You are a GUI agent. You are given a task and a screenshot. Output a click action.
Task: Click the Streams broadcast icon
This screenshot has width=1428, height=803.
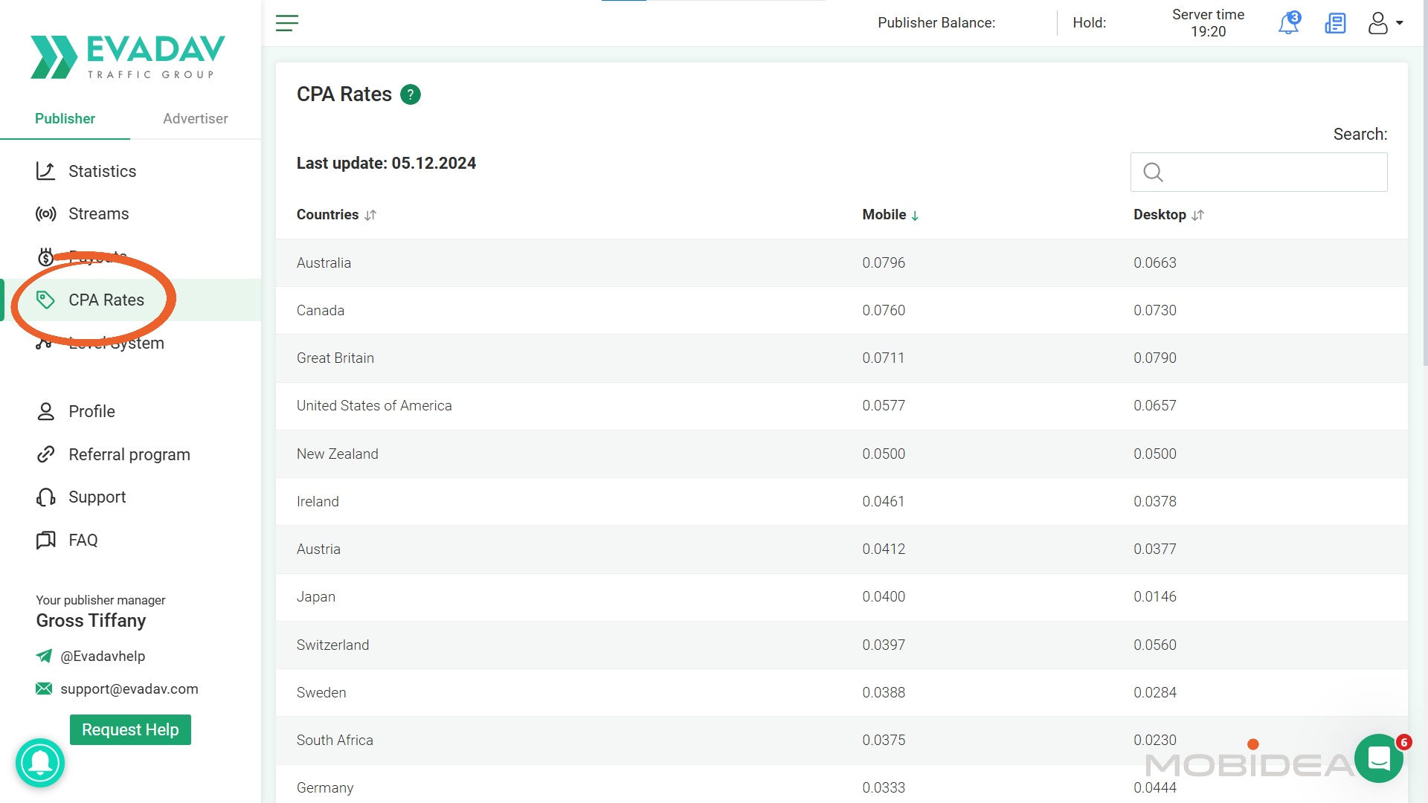46,214
